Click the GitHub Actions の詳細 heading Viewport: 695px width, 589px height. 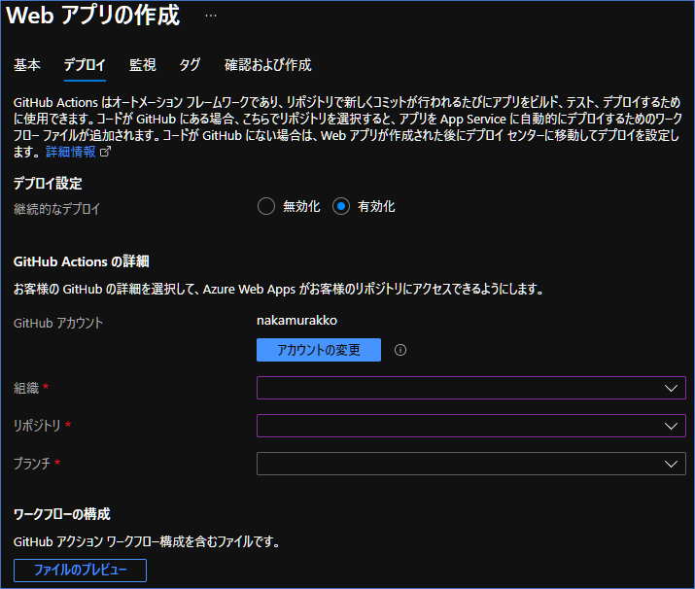(81, 261)
